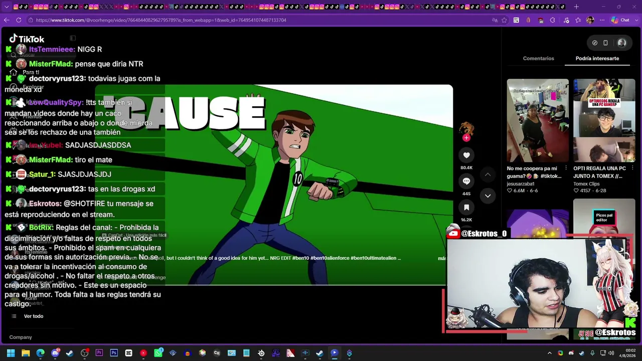This screenshot has height=361, width=642.
Task: Open options for the 'No me coopera pa mi guama' video
Action: pos(566,168)
